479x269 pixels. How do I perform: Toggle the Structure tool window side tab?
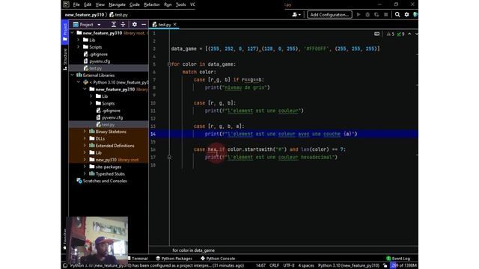[x=65, y=60]
